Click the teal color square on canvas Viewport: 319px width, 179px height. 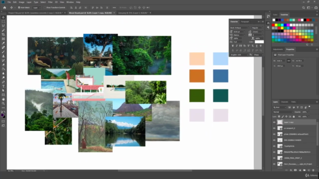pyautogui.click(x=220, y=95)
